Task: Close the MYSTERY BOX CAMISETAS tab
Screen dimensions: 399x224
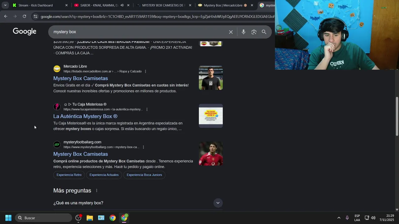Action: tap(190, 5)
